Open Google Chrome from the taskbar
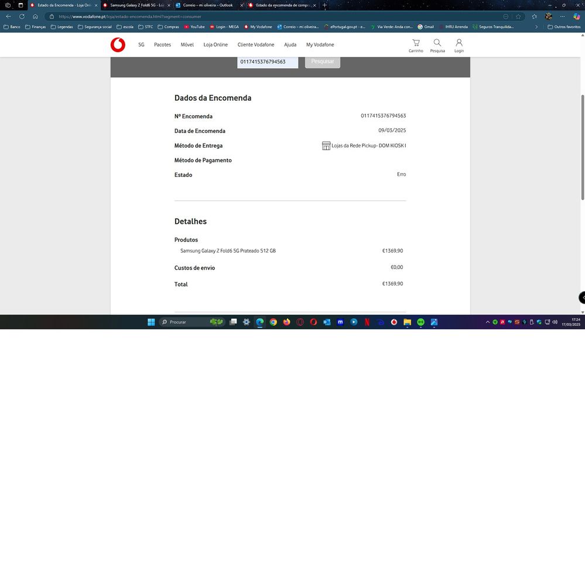This screenshot has height=576, width=585. point(273,322)
